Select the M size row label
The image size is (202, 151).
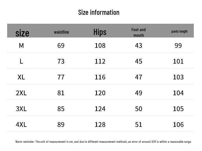(x=21, y=45)
